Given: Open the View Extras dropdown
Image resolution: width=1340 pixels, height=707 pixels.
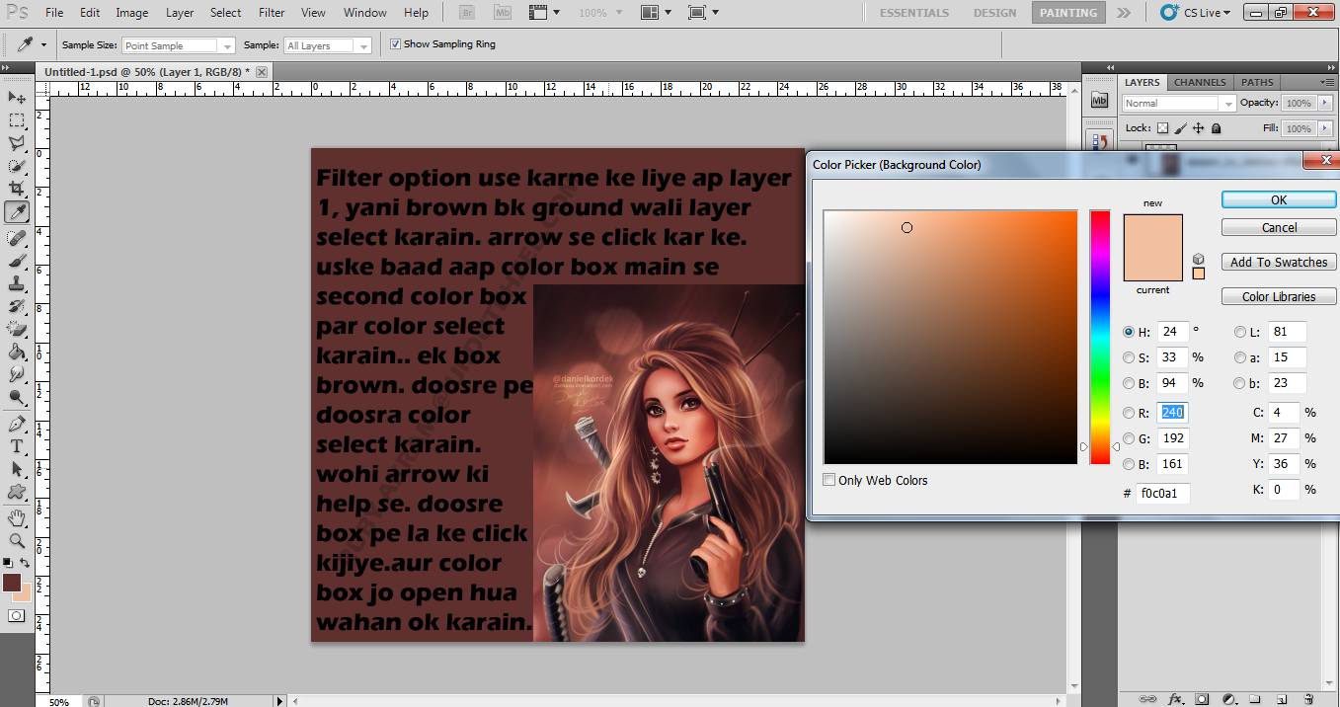Looking at the screenshot, I should pos(544,13).
